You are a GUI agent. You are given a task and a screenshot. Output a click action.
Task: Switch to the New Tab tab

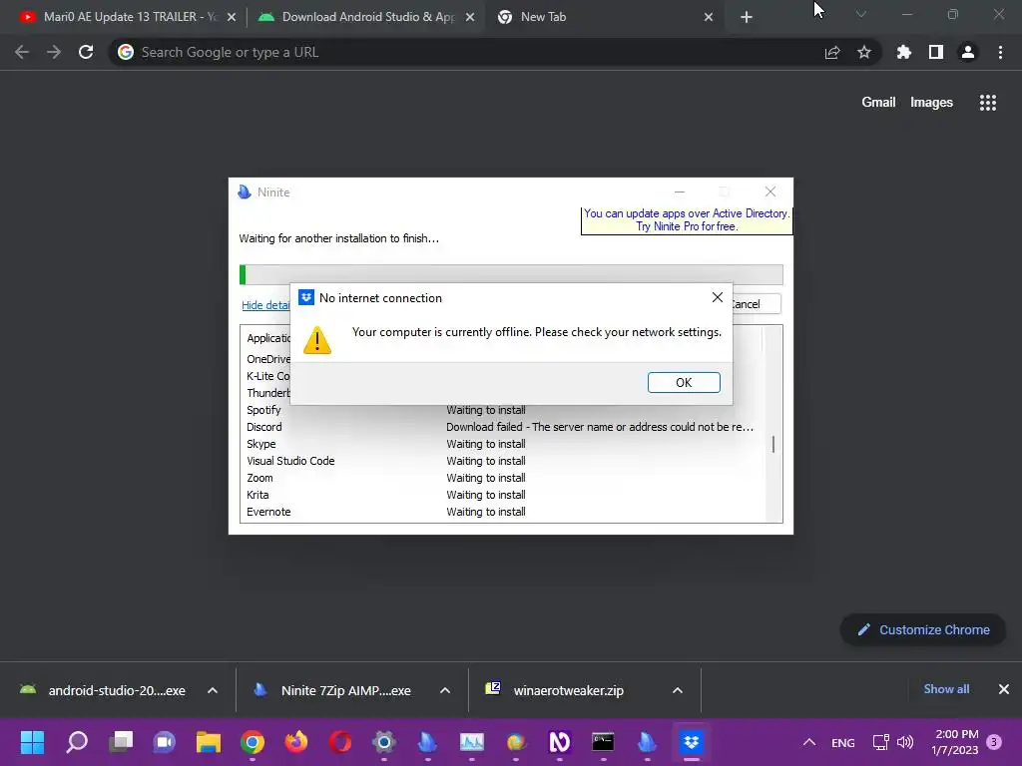603,17
